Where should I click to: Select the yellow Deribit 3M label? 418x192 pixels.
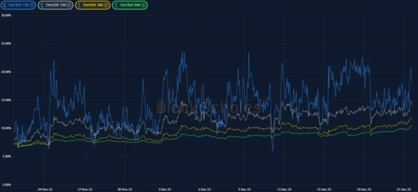tap(93, 5)
